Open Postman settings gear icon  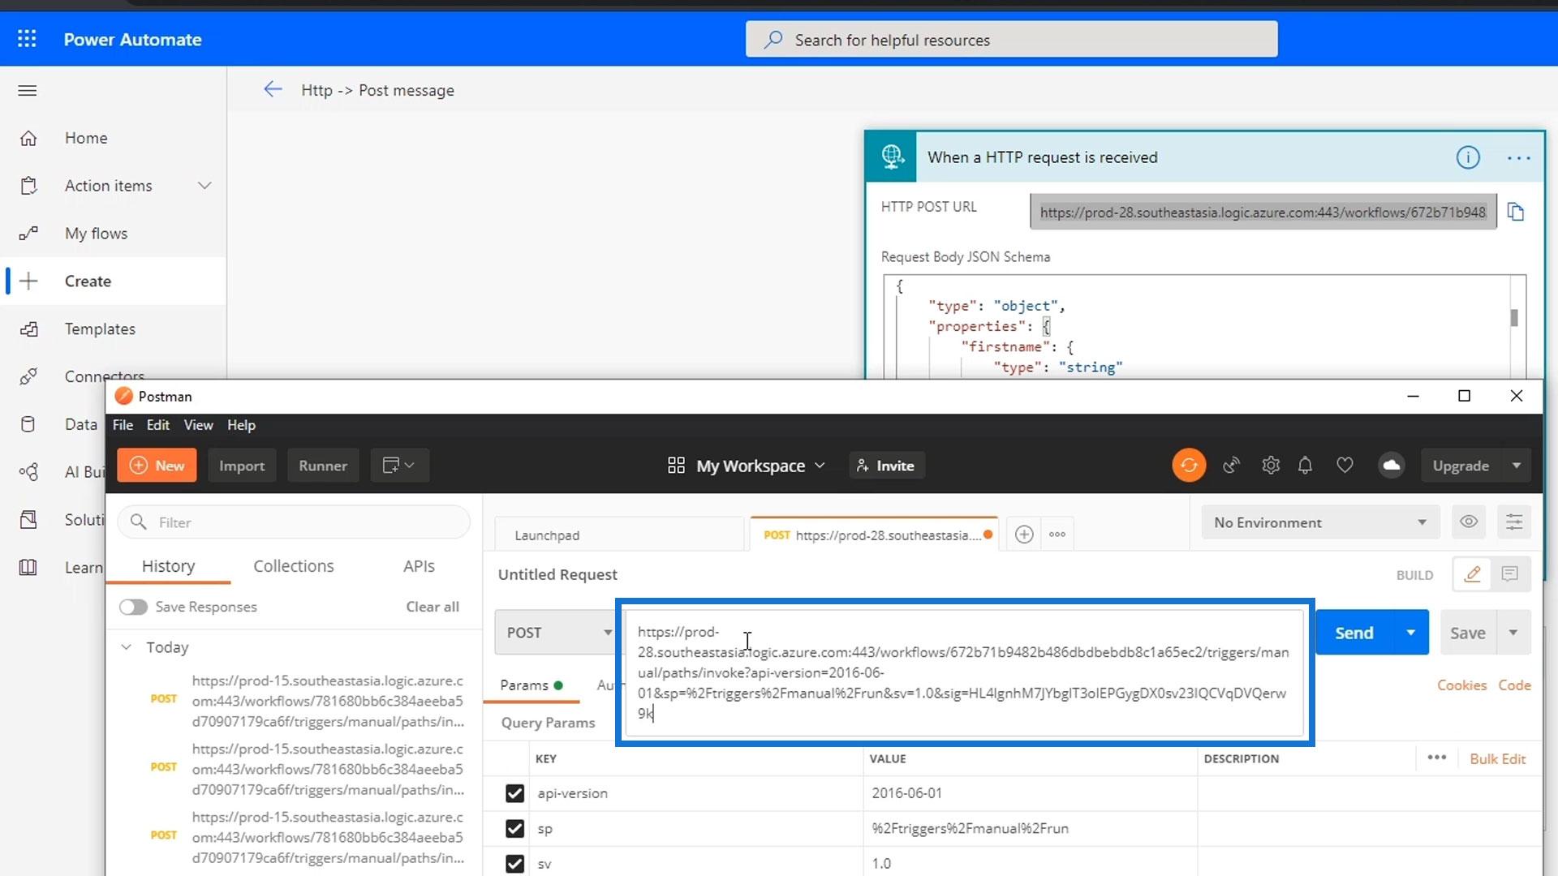(1271, 466)
